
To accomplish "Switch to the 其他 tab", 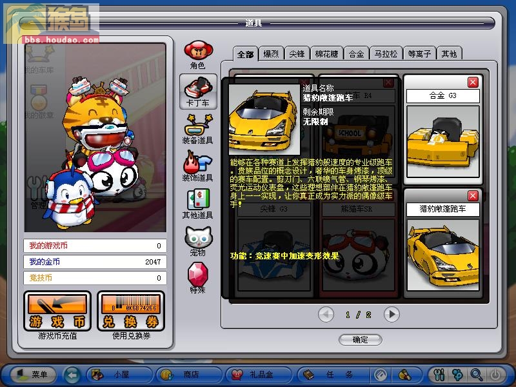I will [x=449, y=54].
